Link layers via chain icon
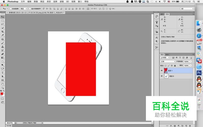 (167, 126)
